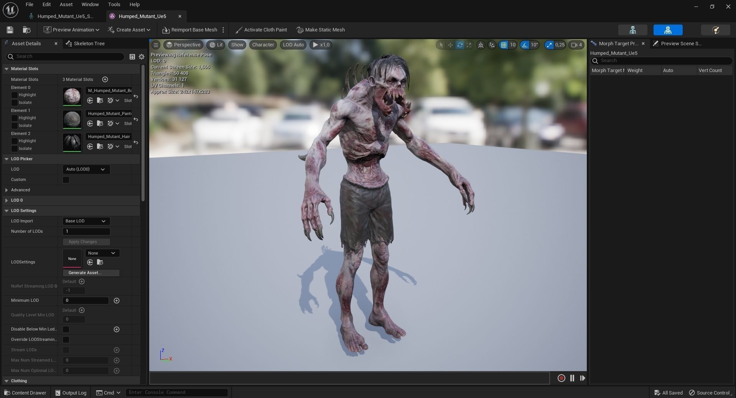Toggle rotation snapping angle icon
This screenshot has height=398, width=736.
click(524, 45)
